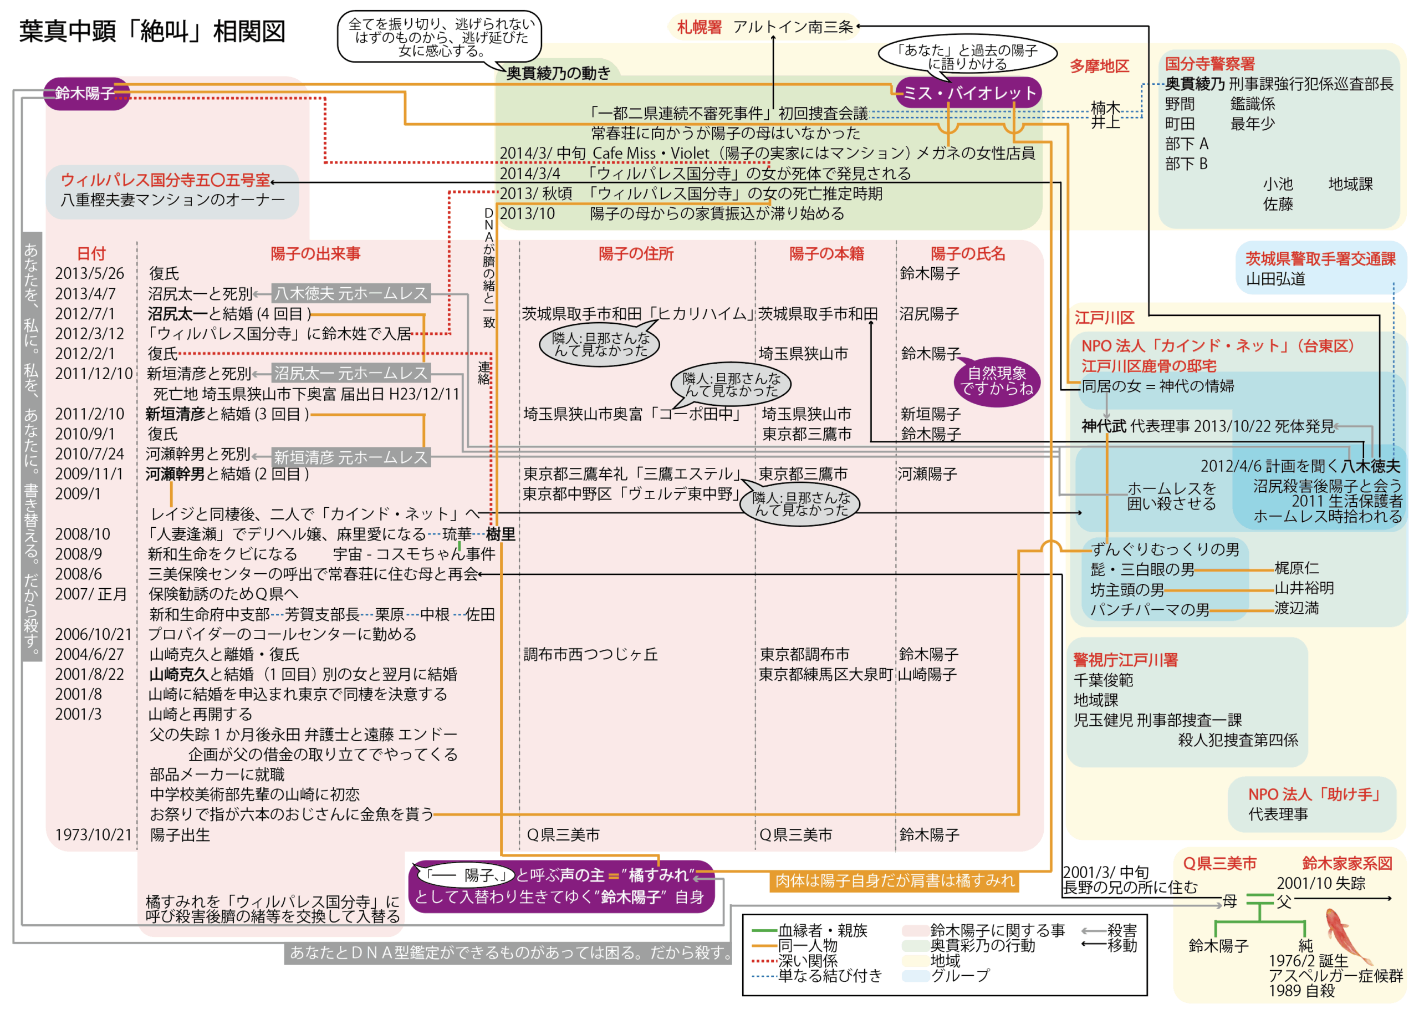Click the 奥貫綾乃の動き green tab label

(x=558, y=73)
